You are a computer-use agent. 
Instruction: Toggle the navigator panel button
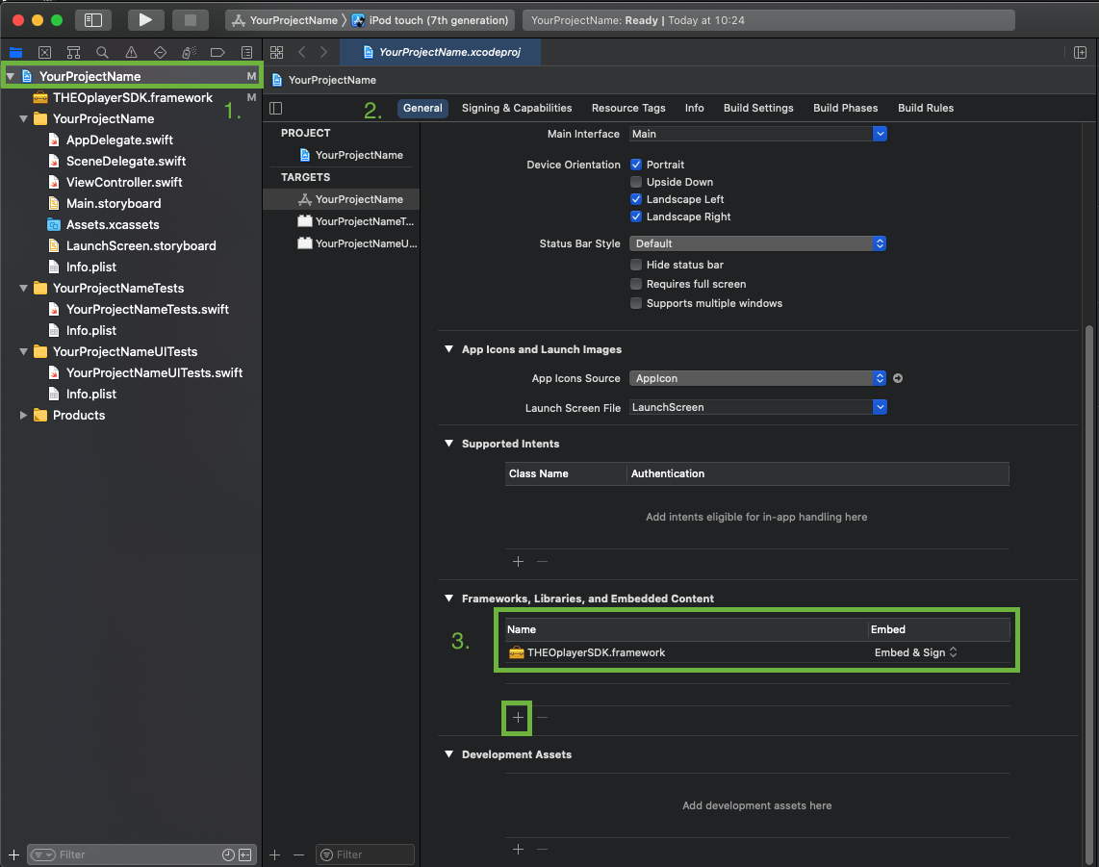pos(92,20)
